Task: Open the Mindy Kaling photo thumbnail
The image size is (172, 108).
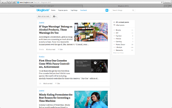Action: [91, 99]
